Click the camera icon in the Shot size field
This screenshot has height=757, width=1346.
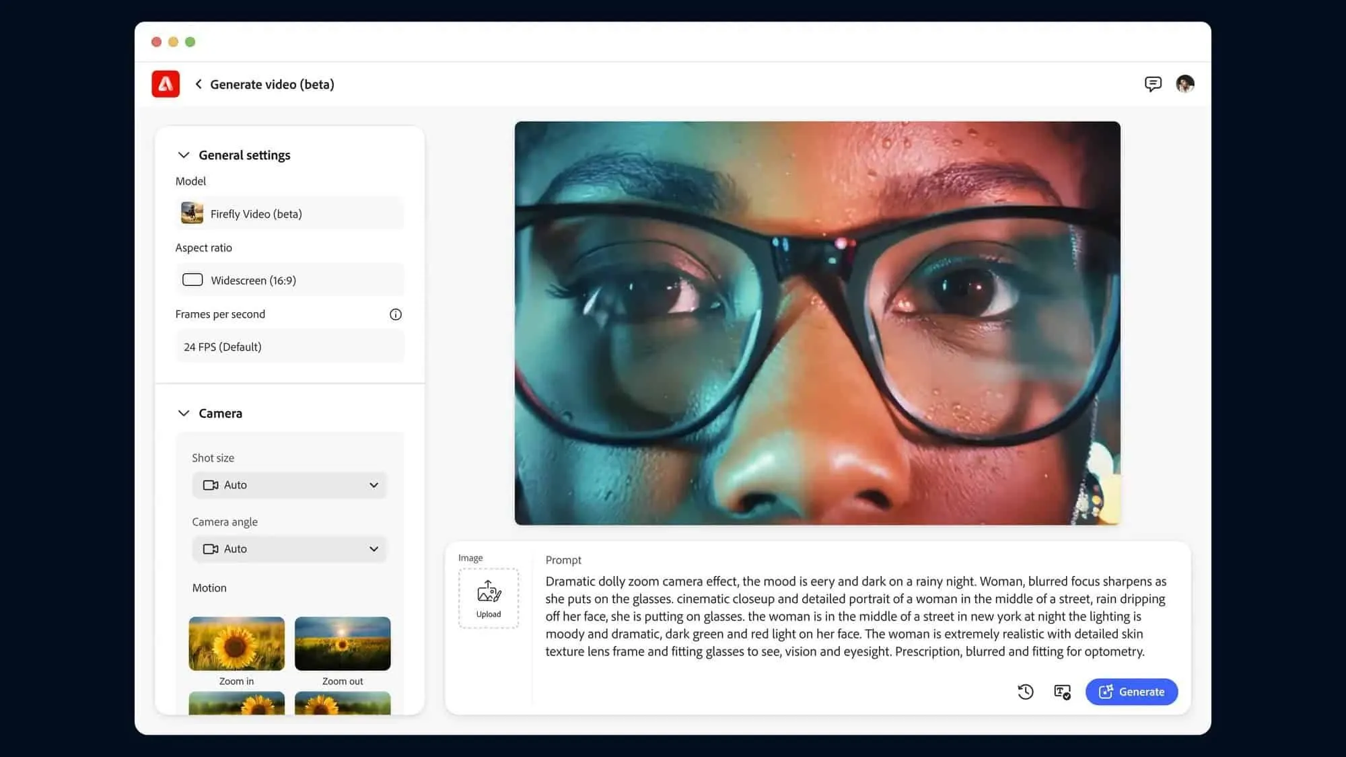210,484
